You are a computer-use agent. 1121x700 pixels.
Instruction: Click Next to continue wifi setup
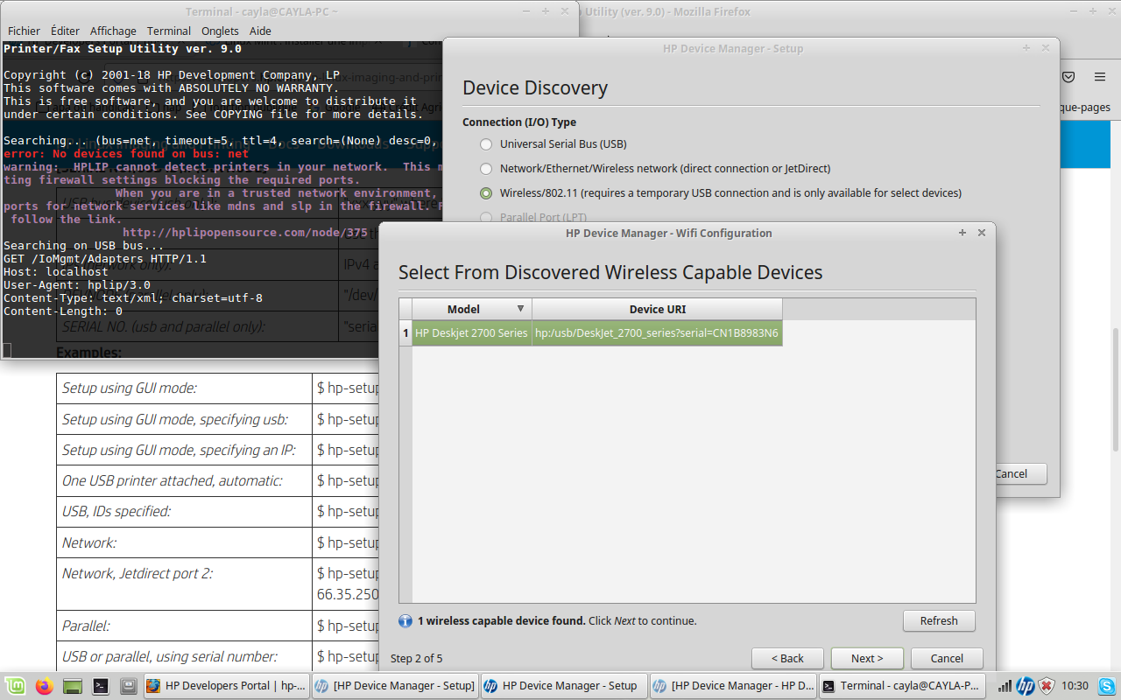(x=867, y=658)
